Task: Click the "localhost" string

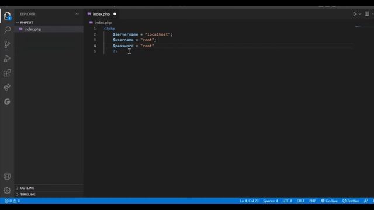Action: [157, 34]
